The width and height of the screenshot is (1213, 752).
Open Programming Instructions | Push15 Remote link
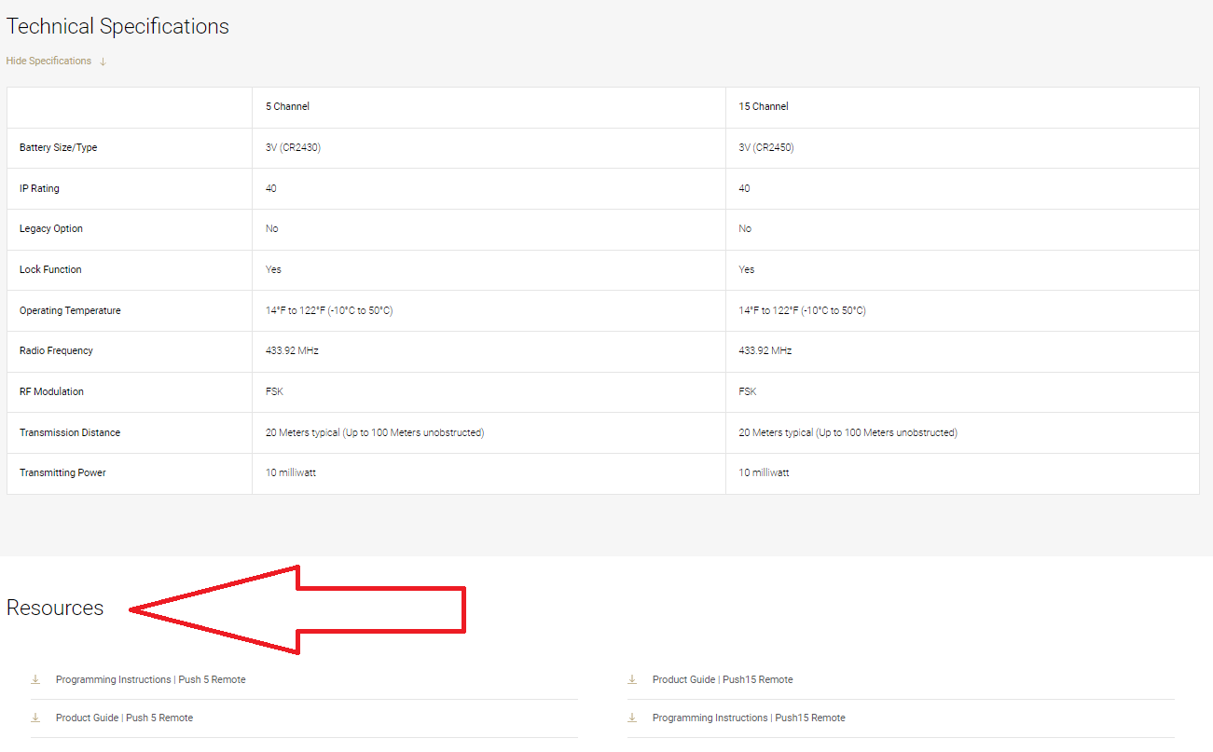[748, 718]
